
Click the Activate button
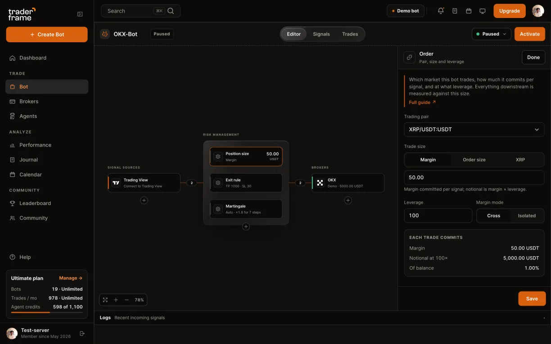pos(530,34)
